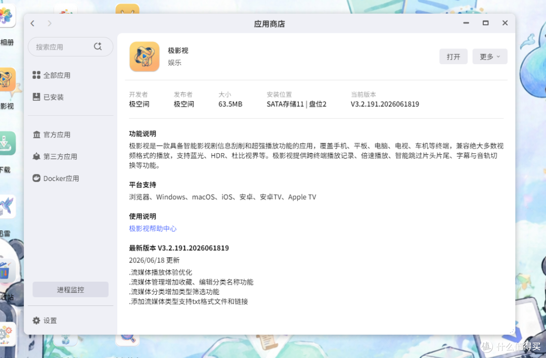This screenshot has height=358, width=546.
Task: Click the version text V3.2.191.2026061819 under 当前版本
Action: [385, 104]
